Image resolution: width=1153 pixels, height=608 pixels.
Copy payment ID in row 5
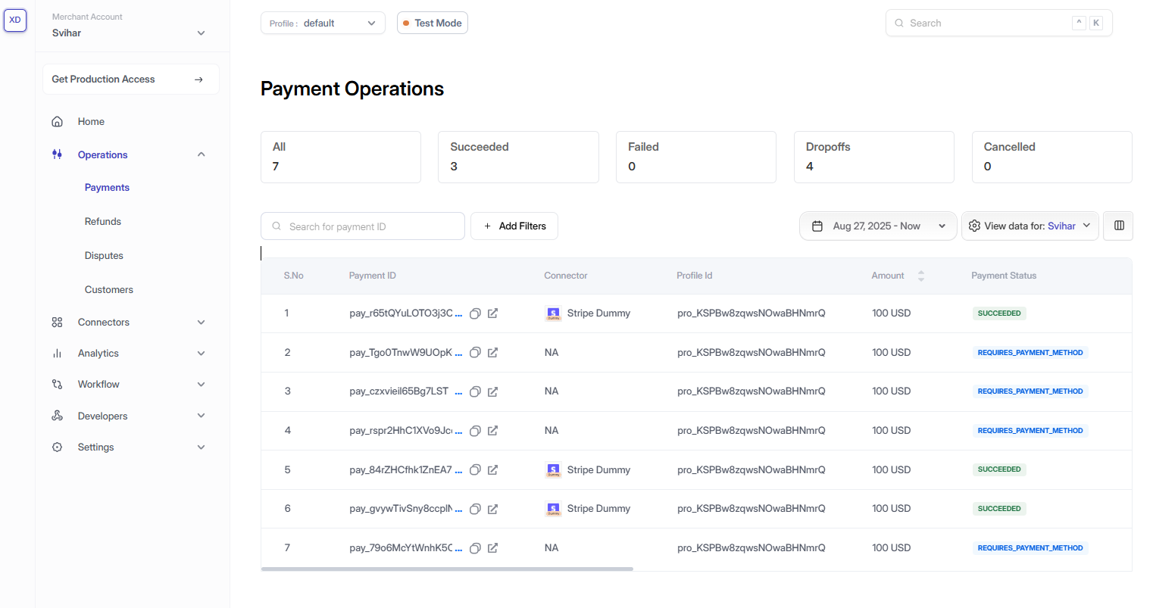[x=475, y=470]
